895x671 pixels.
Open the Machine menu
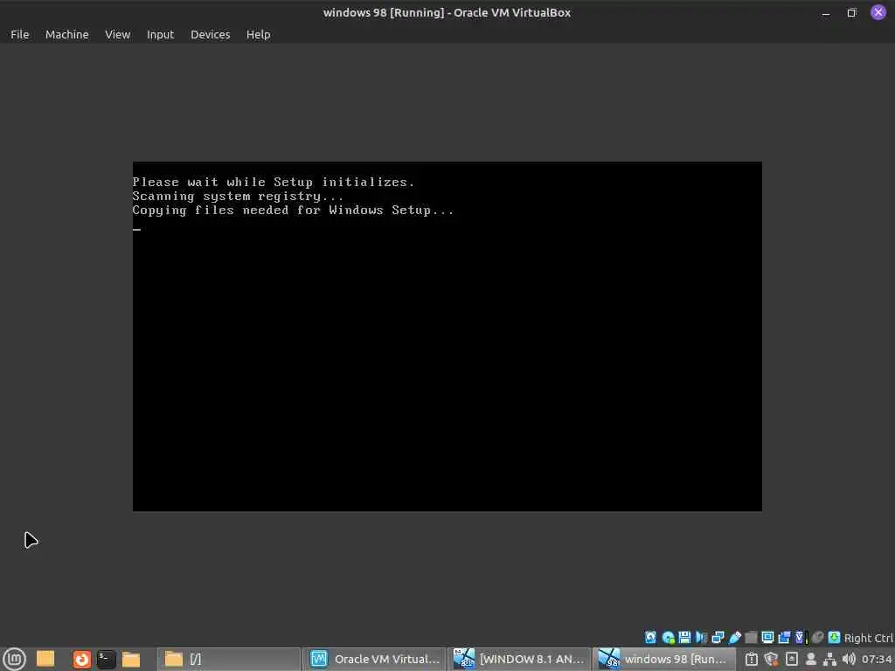66,34
